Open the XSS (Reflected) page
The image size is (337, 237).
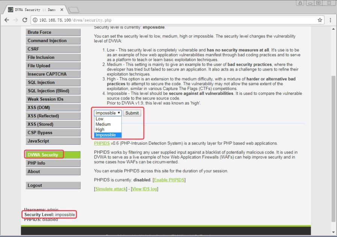click(x=53, y=116)
